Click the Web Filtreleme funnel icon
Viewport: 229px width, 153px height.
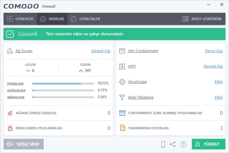[122, 97]
